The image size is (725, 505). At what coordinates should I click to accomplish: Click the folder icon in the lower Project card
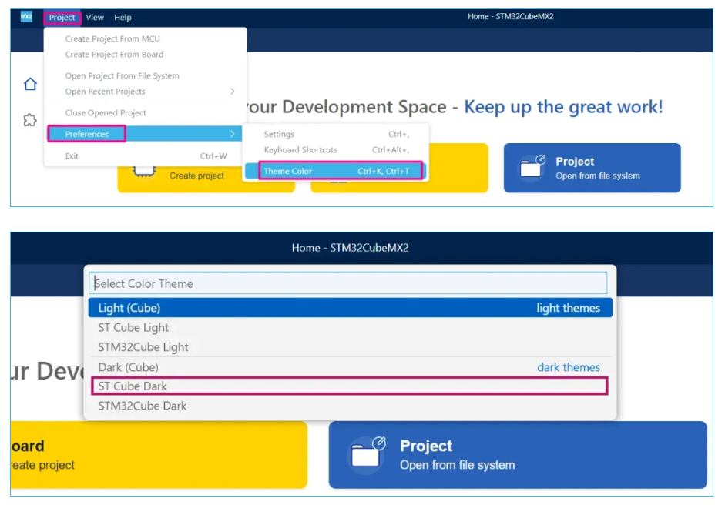pyautogui.click(x=368, y=453)
